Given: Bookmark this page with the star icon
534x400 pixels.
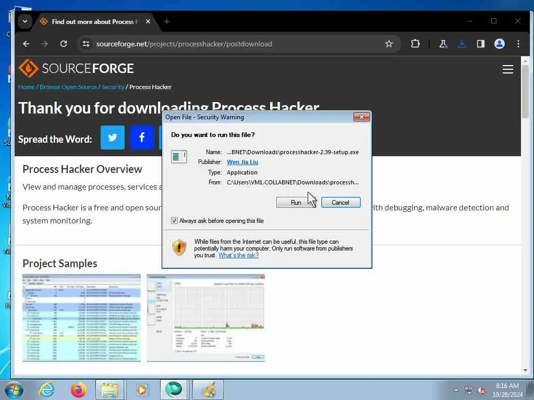Looking at the screenshot, I should (389, 44).
